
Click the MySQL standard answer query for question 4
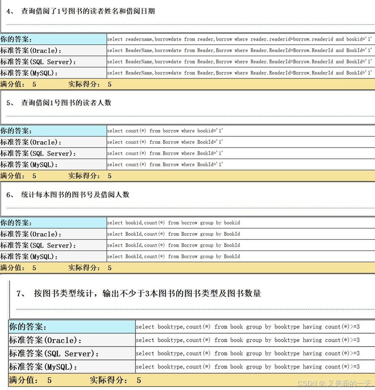(240, 73)
